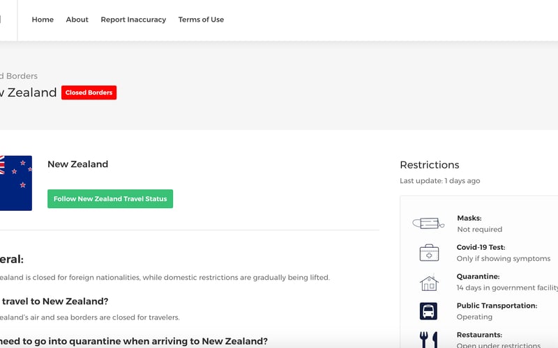Open Report Inaccuracy link

coord(133,19)
